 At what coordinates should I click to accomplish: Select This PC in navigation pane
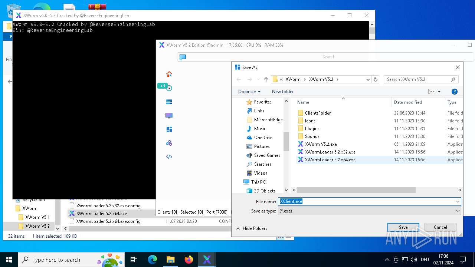tap(258, 182)
